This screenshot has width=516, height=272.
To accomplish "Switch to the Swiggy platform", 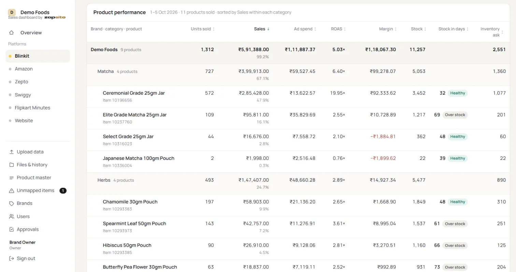I will click(x=38, y=95).
